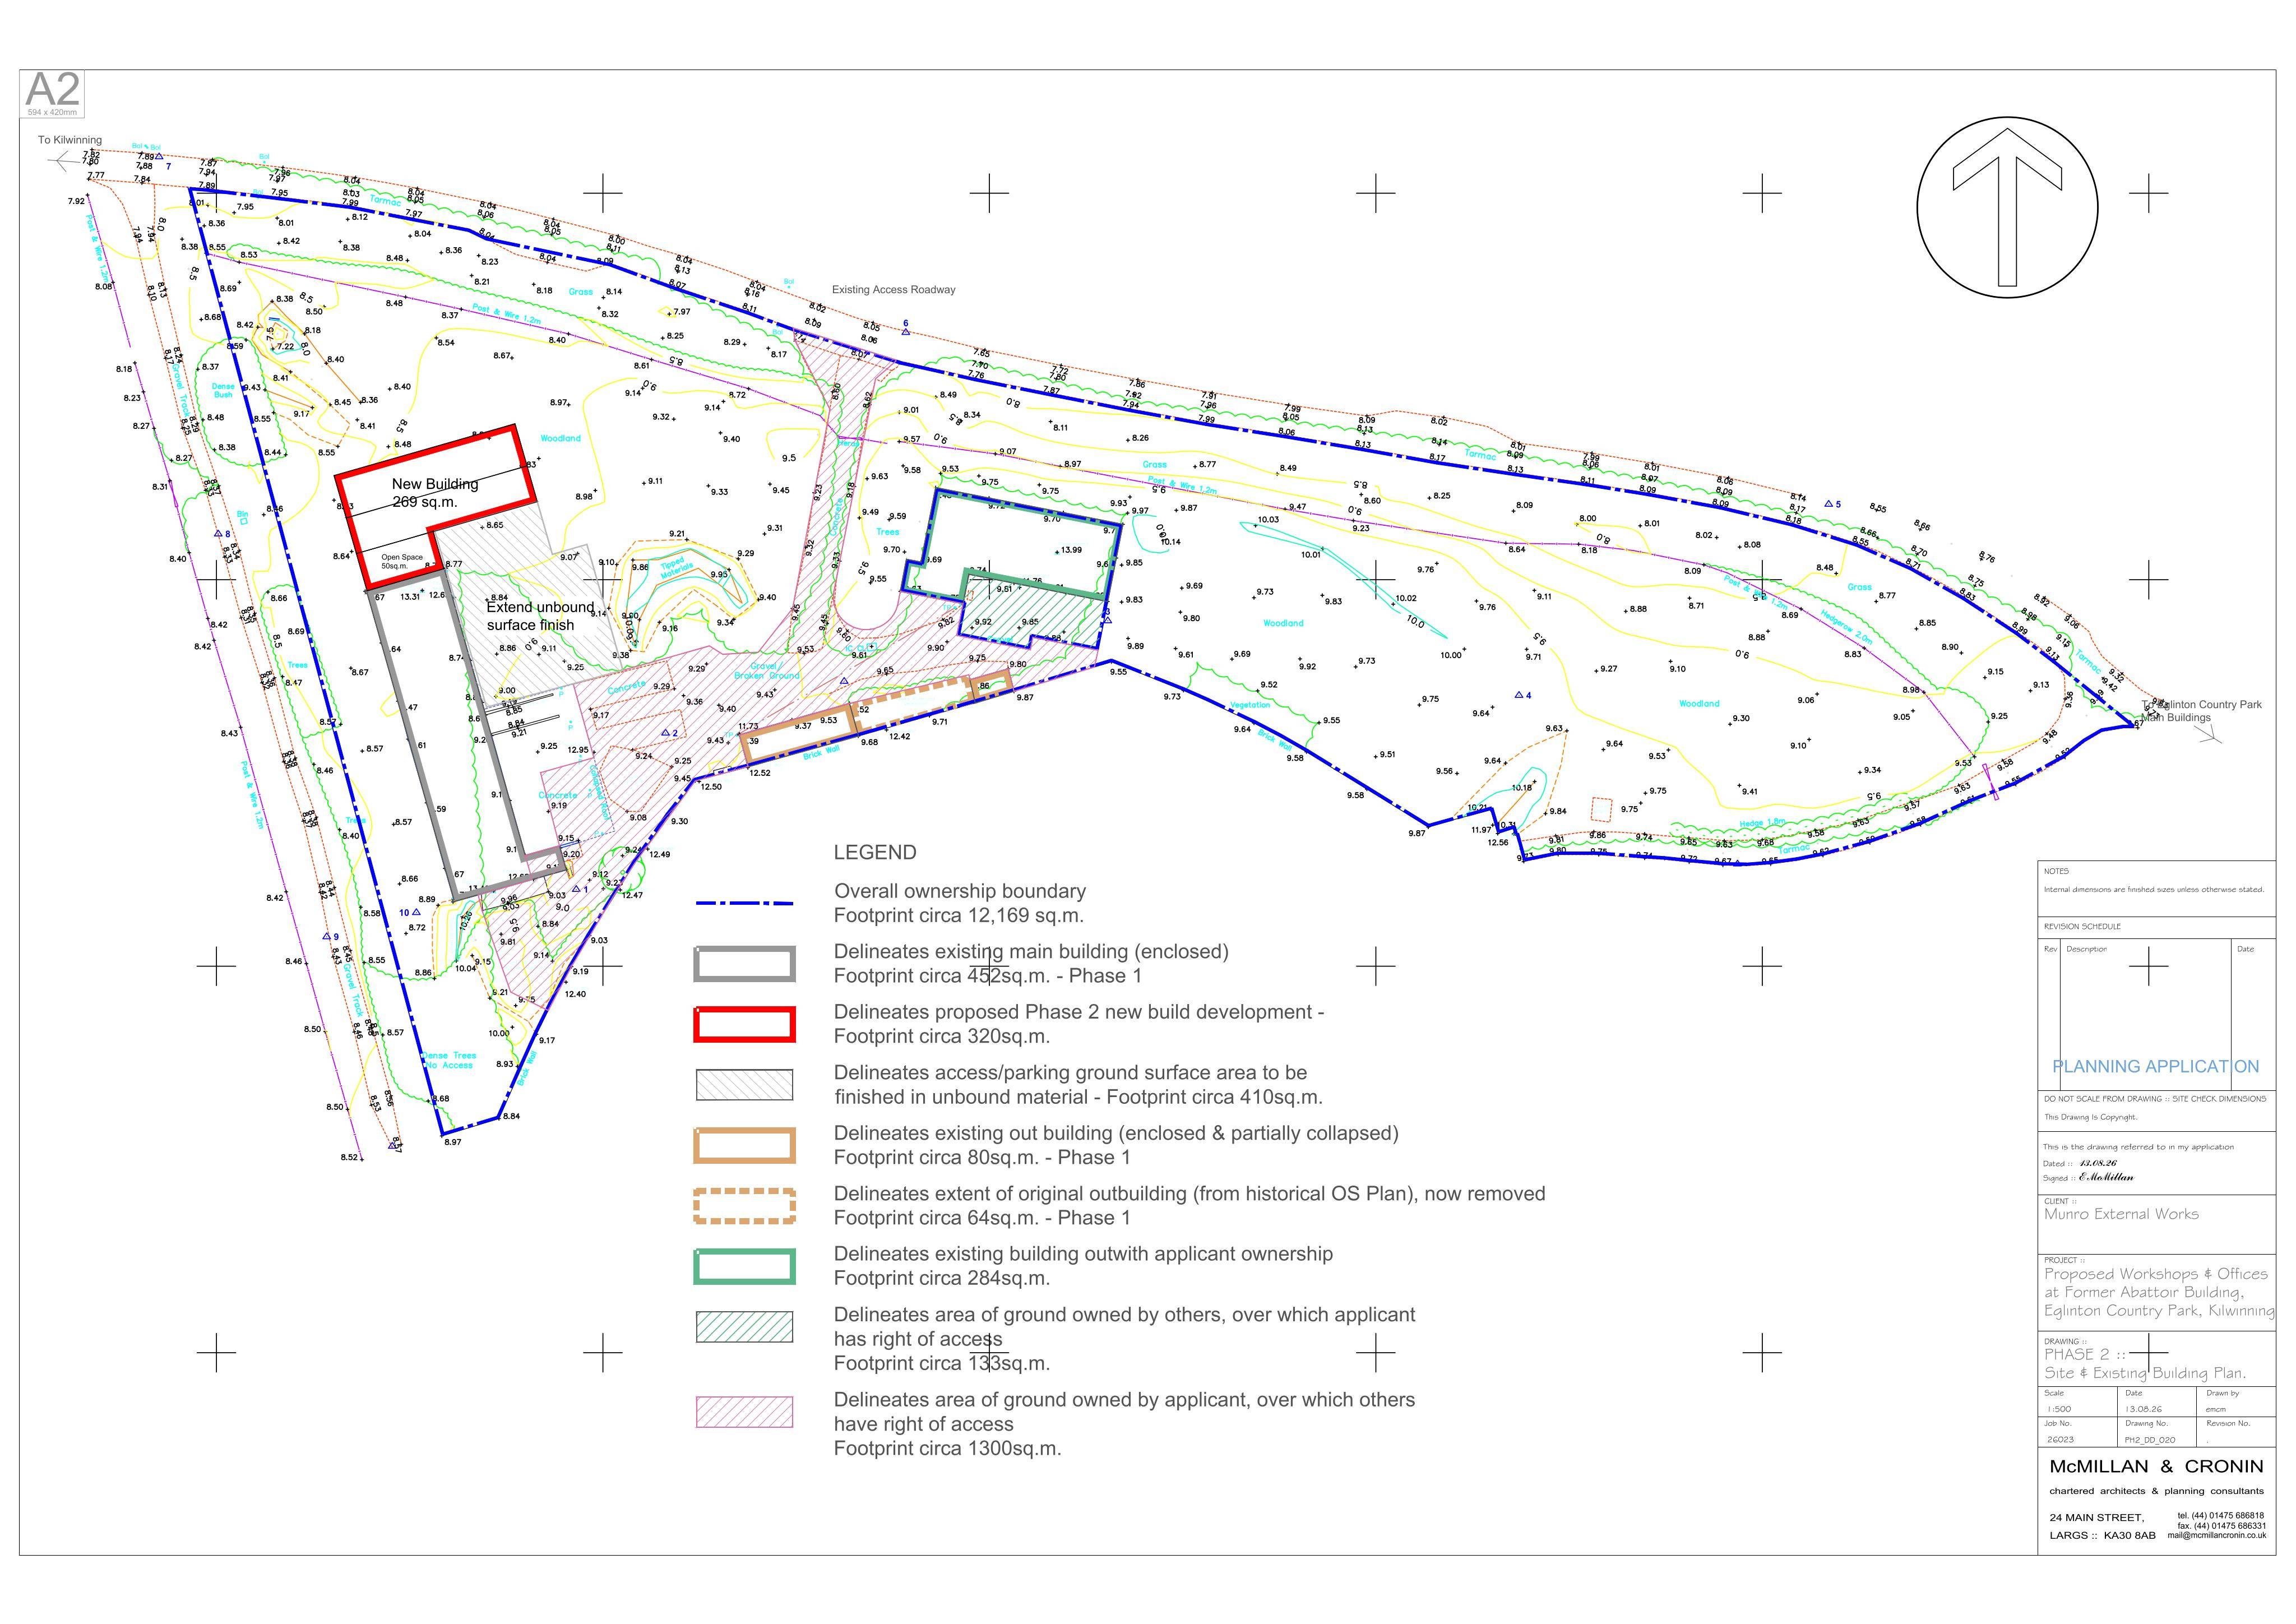The width and height of the screenshot is (2296, 1624).
Task: Click the A2 paper size stamp
Action: pyautogui.click(x=52, y=93)
